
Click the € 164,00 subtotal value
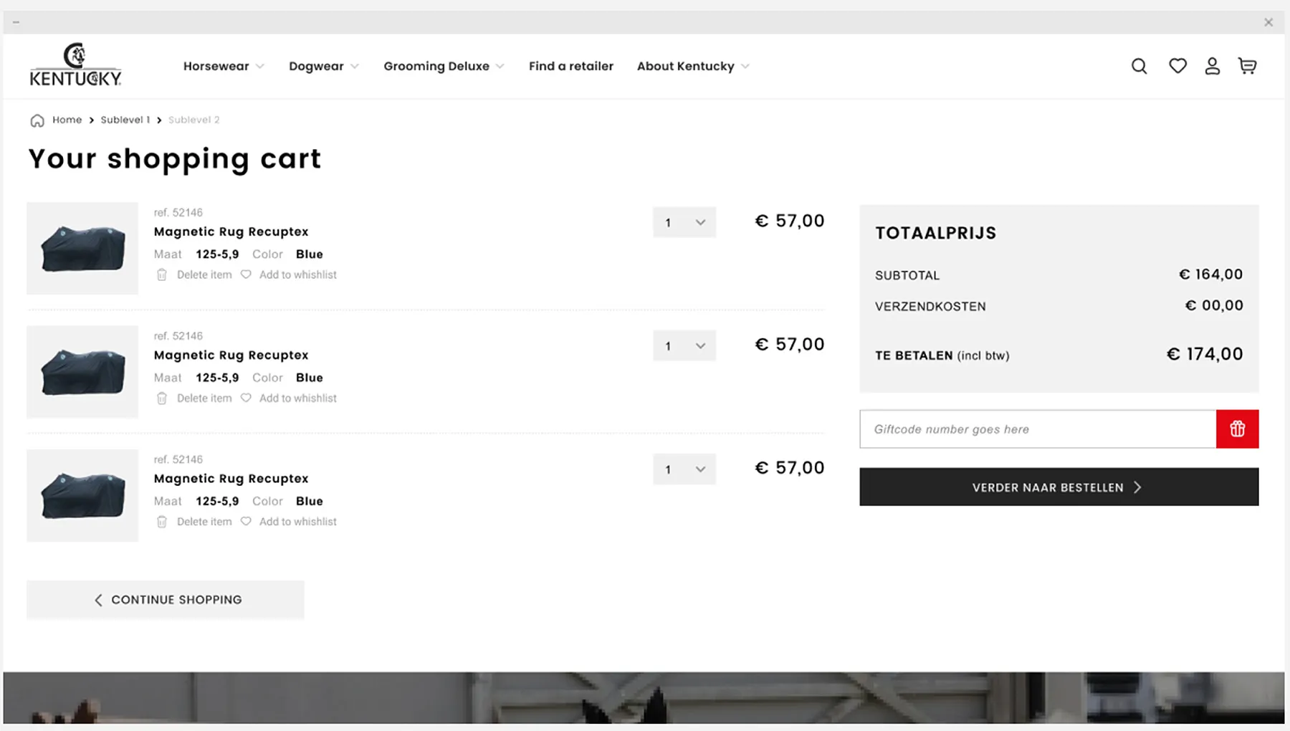click(x=1211, y=274)
